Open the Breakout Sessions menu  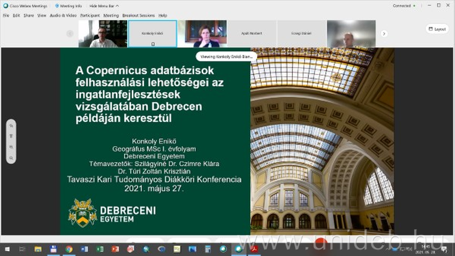(139, 15)
